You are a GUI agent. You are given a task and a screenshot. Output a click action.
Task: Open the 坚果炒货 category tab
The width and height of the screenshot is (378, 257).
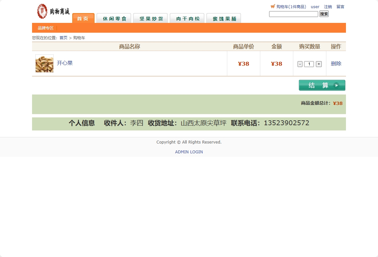[150, 19]
